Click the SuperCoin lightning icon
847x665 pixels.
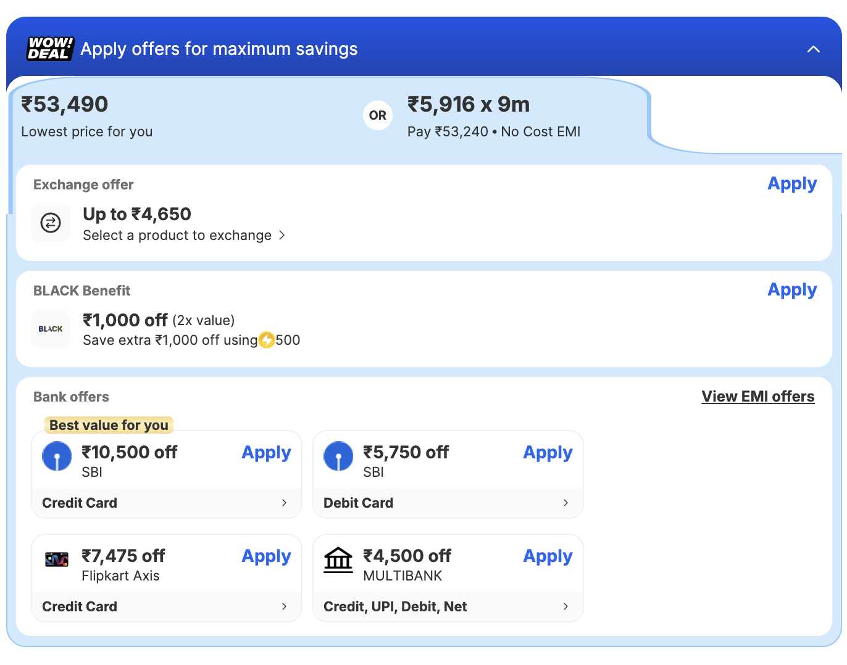267,340
